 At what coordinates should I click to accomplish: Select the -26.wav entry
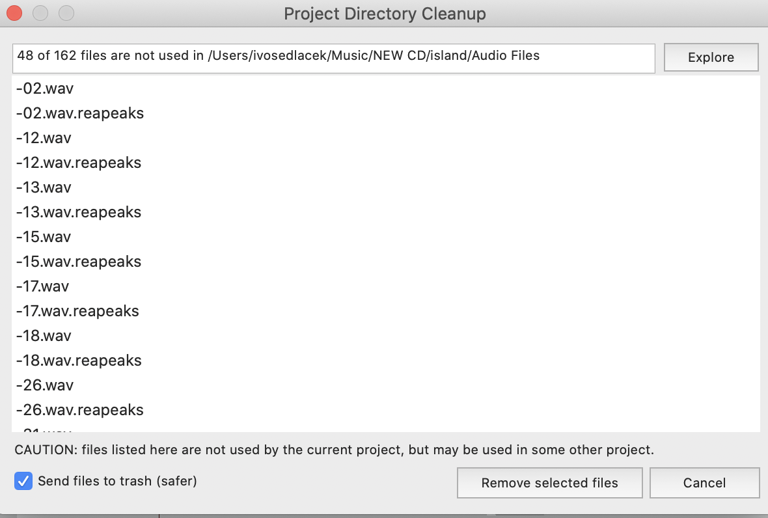(45, 385)
